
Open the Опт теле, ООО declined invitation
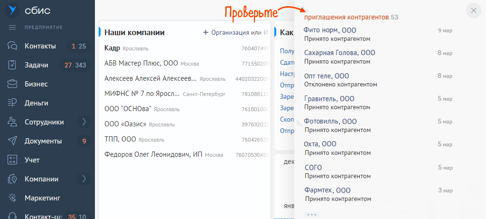[x=327, y=76]
